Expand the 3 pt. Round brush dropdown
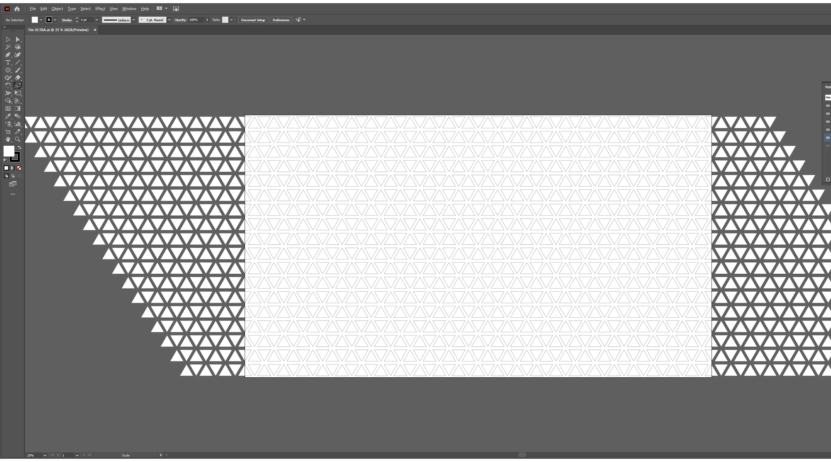 click(x=169, y=20)
